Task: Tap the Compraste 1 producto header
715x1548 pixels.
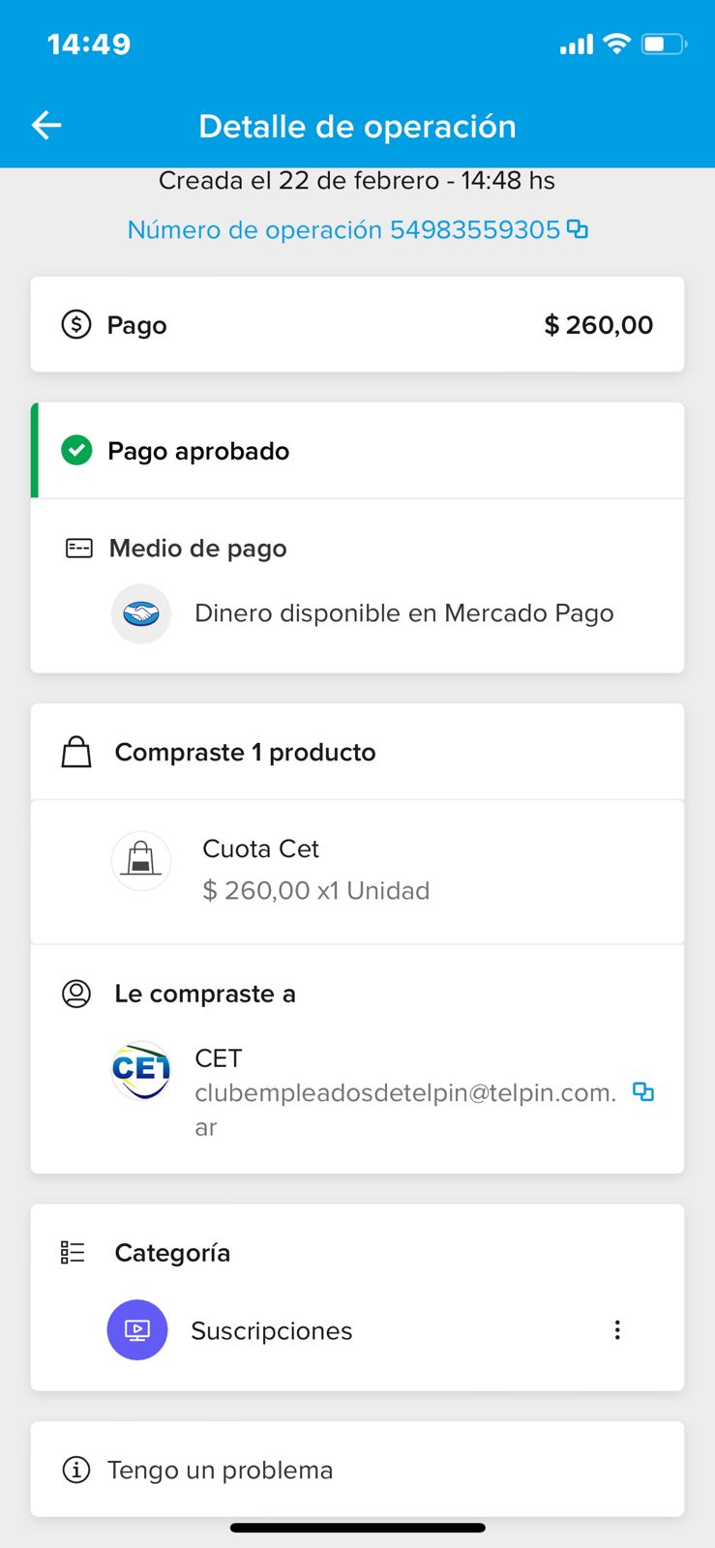Action: [x=245, y=753]
